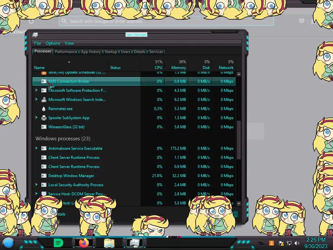Select the Rainmeter.exe process name
Image resolution: width=333 pixels, height=250 pixels.
[x=60, y=109]
